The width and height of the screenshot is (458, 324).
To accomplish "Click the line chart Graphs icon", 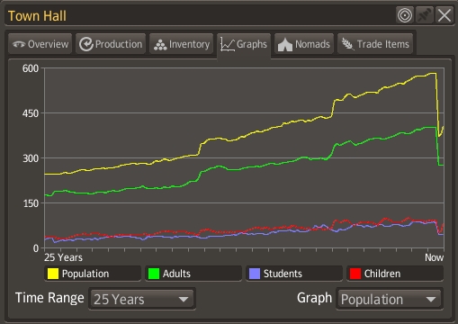I will click(228, 44).
